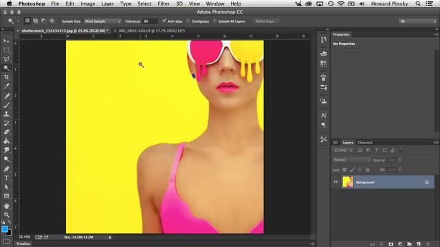The height and width of the screenshot is (247, 440).
Task: Switch to the Channels tab
Action: (365, 143)
